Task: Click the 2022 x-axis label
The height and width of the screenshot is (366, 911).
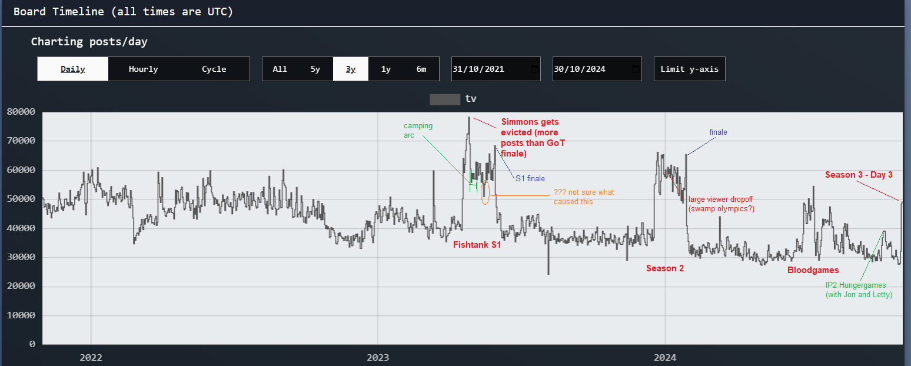Action: 91,357
